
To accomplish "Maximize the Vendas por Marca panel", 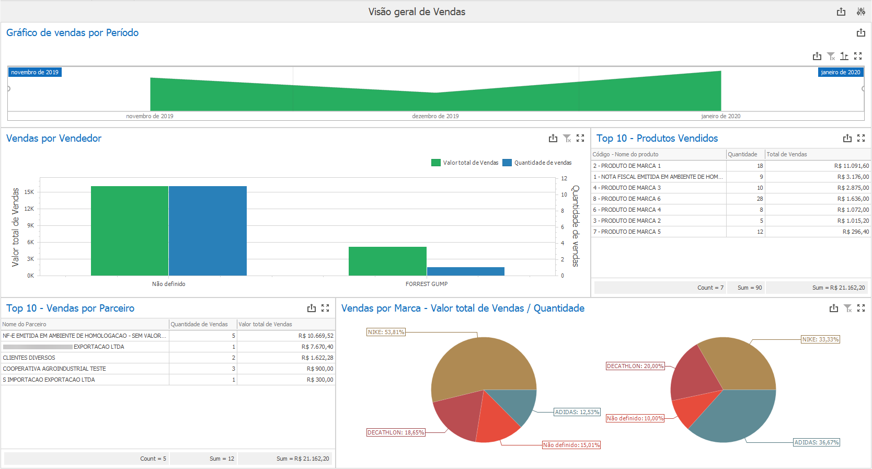I will pyautogui.click(x=861, y=308).
